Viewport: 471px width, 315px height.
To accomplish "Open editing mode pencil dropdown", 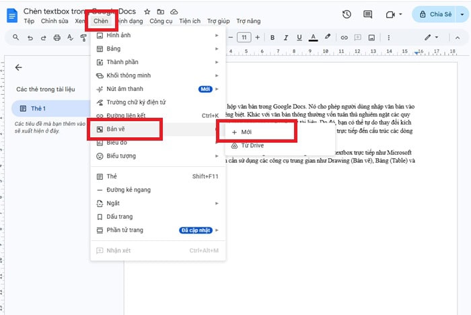I will (431, 38).
